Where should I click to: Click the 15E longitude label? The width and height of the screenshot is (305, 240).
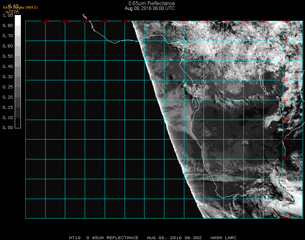tap(205, 21)
